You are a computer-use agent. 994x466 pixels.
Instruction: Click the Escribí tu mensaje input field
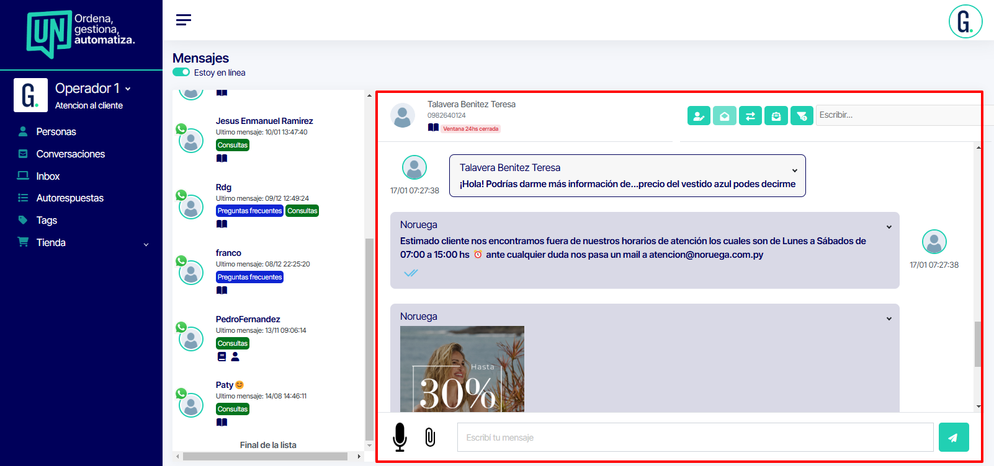pos(696,437)
